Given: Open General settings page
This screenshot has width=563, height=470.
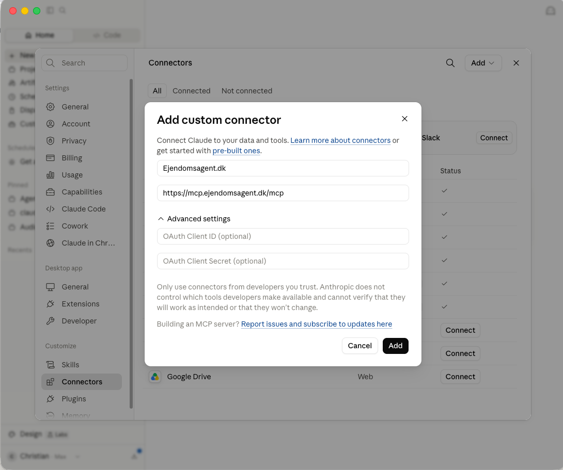Looking at the screenshot, I should (x=82, y=107).
